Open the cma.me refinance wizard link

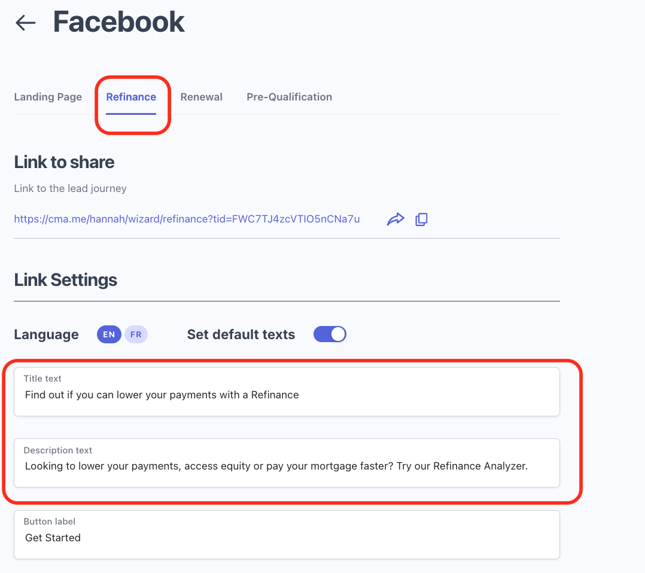187,219
